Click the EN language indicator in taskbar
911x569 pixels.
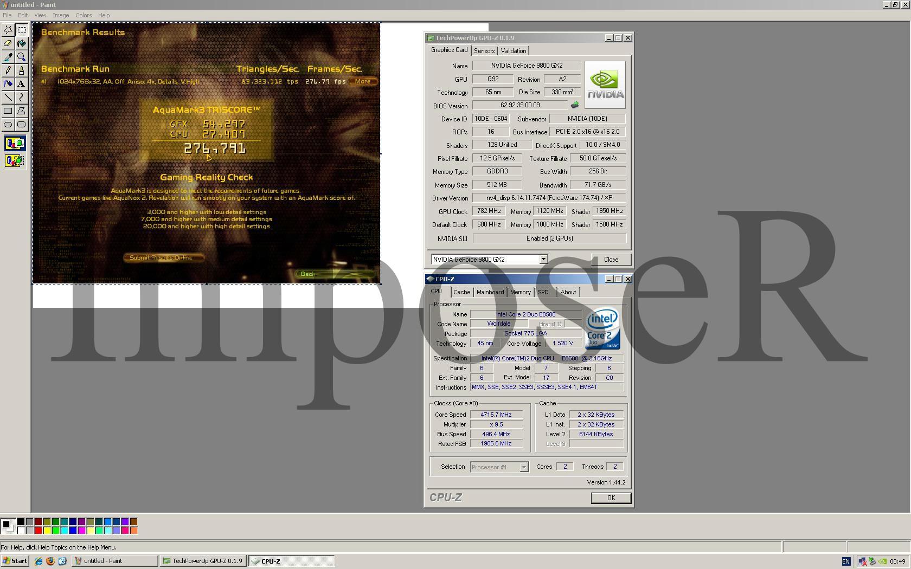tap(846, 561)
